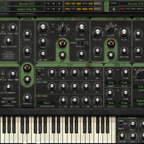Screen dimensions: 144x144
Task: Flip the CHRS/PHS effect switch
Action: pos(121,125)
